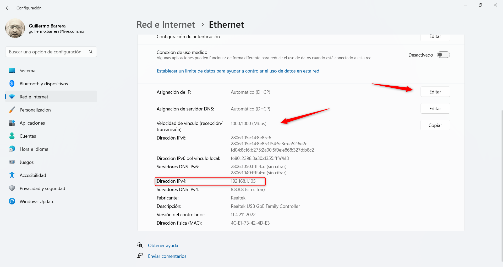Open Aplicaciones settings
Viewport: 503px width, 267px height.
click(x=32, y=123)
